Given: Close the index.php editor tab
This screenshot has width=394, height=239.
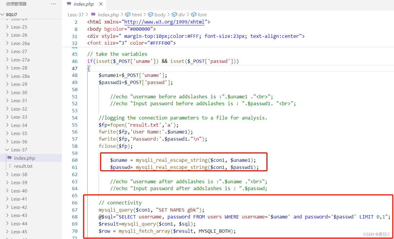Looking at the screenshot, I should 101,4.
